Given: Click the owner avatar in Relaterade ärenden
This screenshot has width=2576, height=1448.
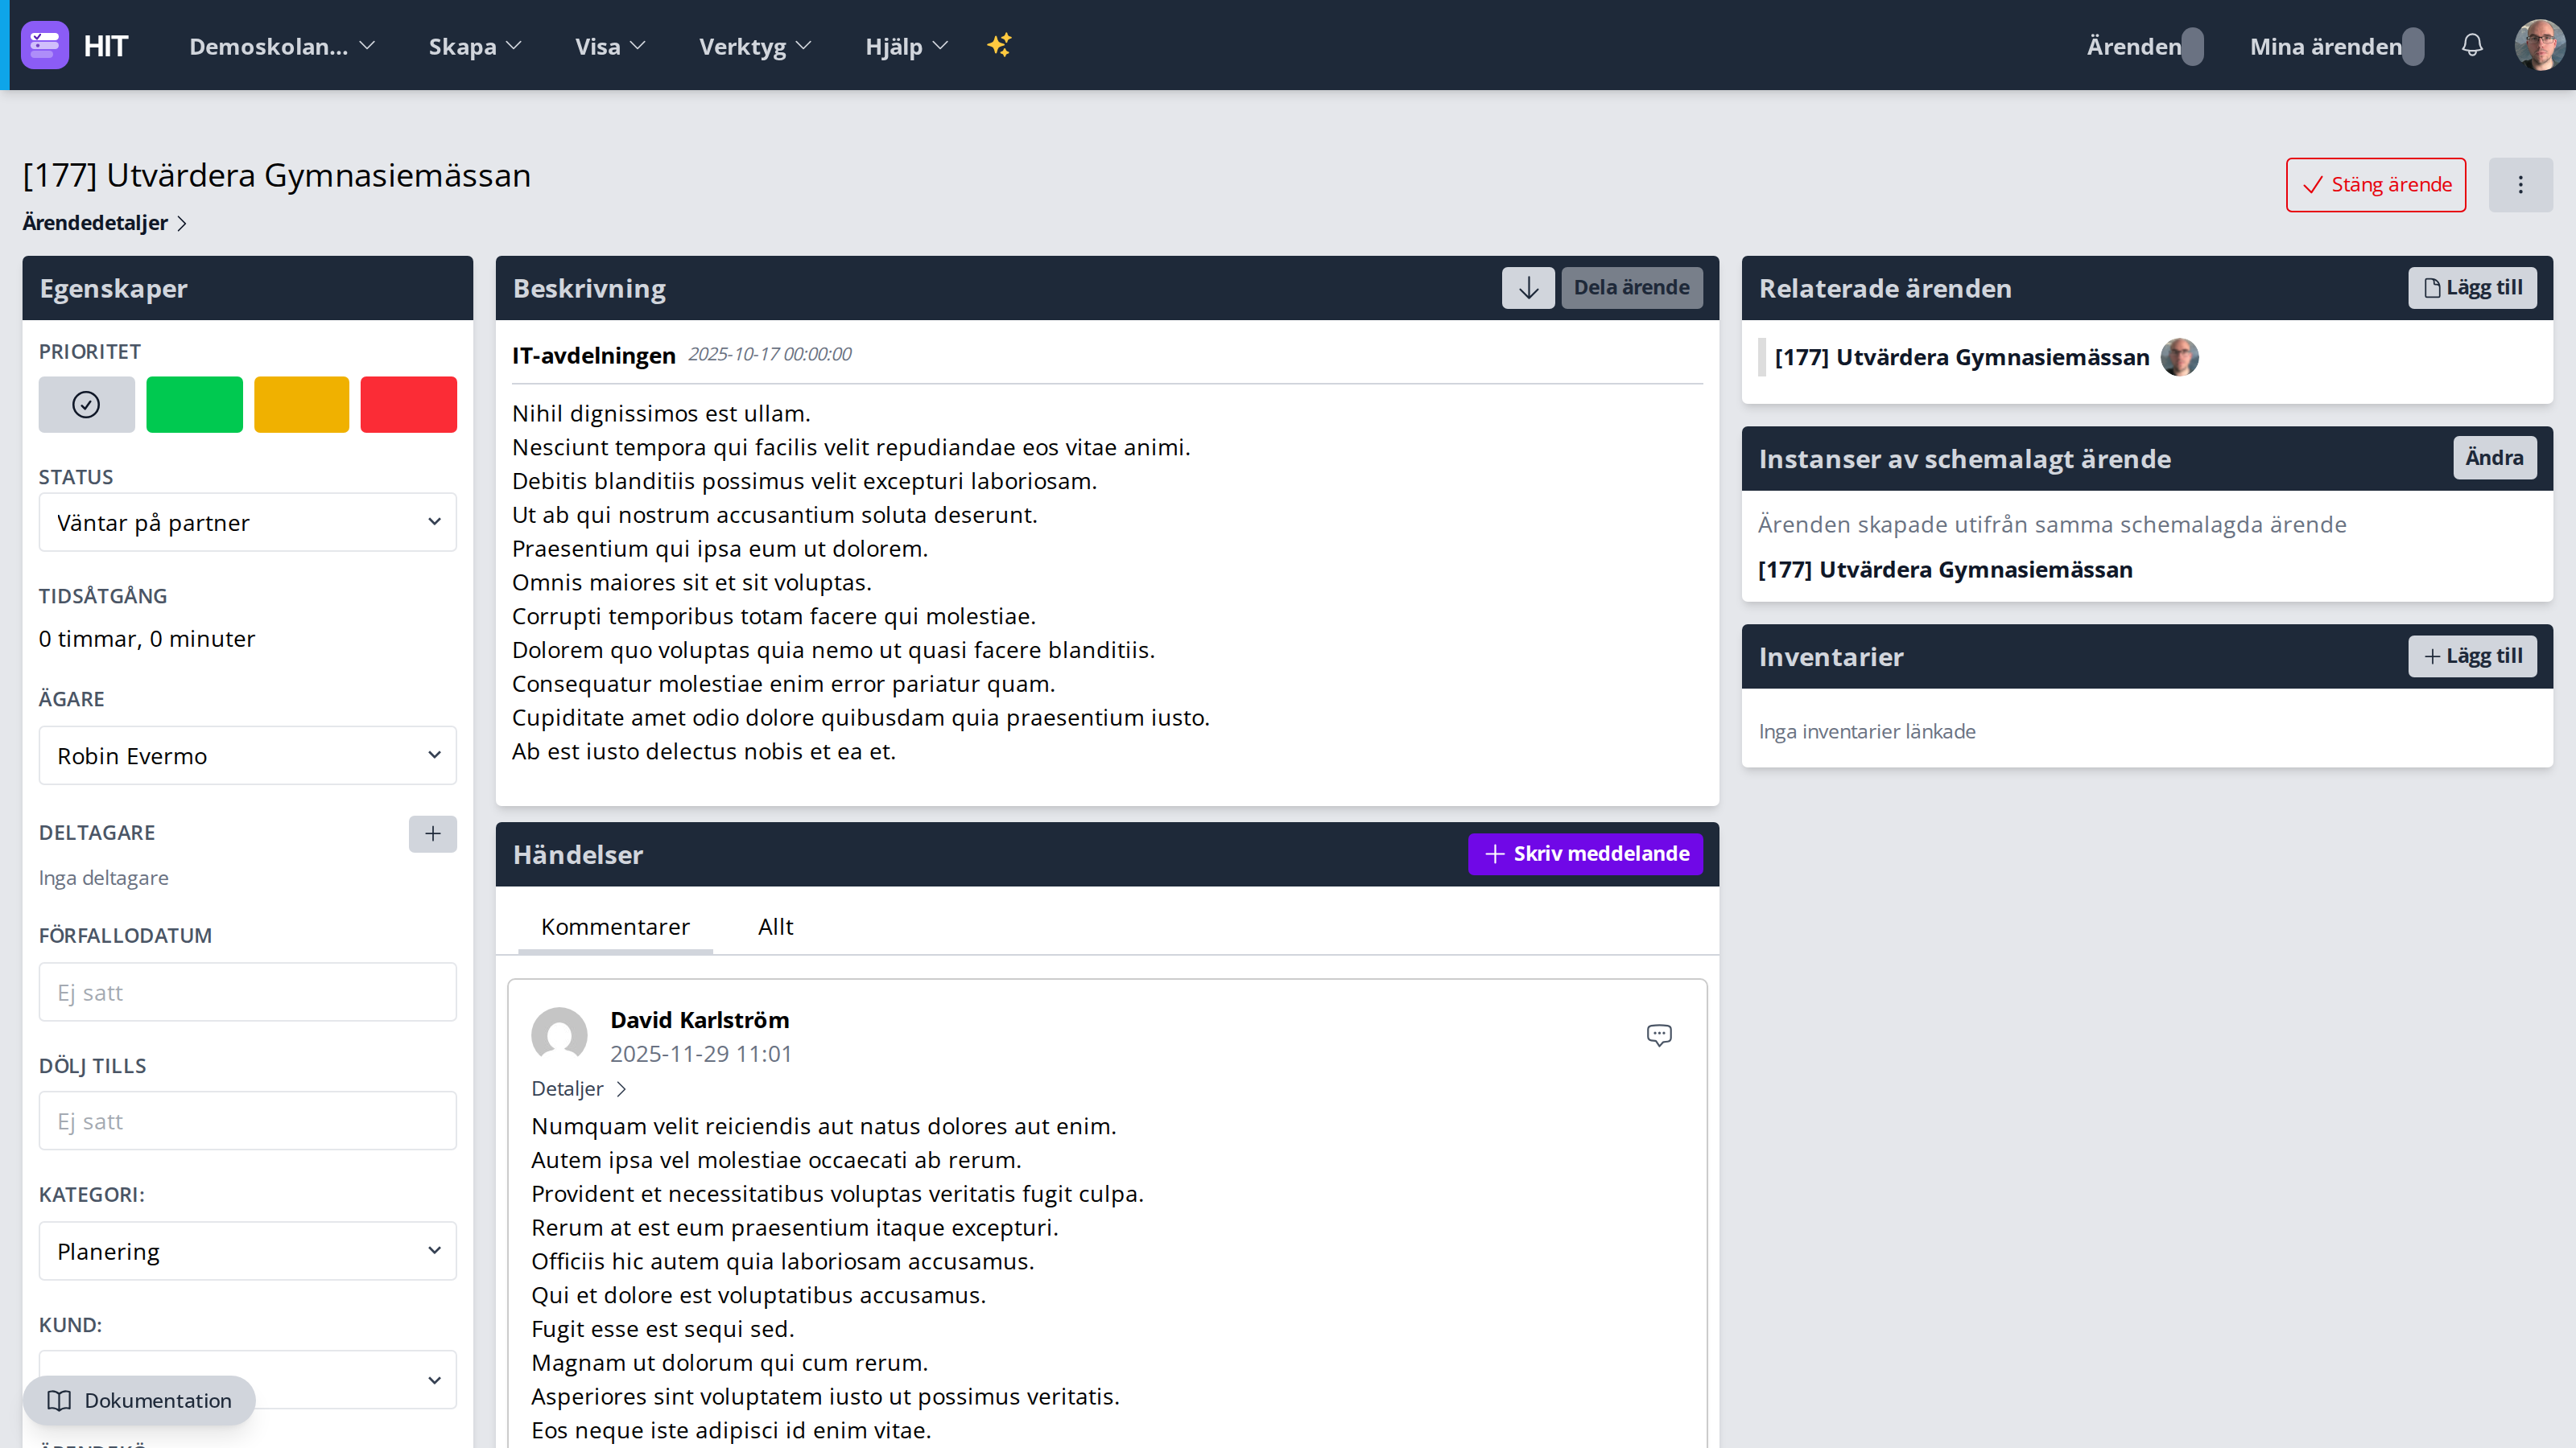Looking at the screenshot, I should click(x=2180, y=356).
